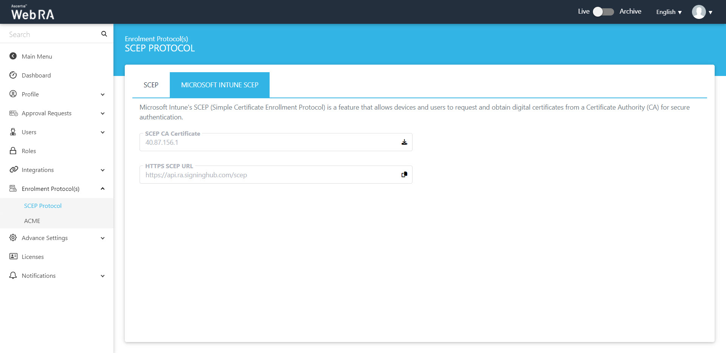Collapse the Enrolment Protocol(s) section
This screenshot has height=353, width=726.
[102, 189]
